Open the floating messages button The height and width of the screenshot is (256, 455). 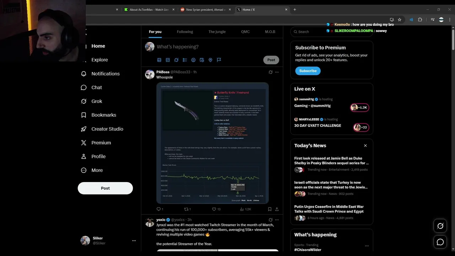(x=440, y=242)
